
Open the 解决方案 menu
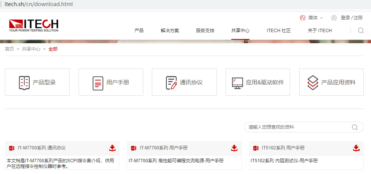tap(170, 30)
